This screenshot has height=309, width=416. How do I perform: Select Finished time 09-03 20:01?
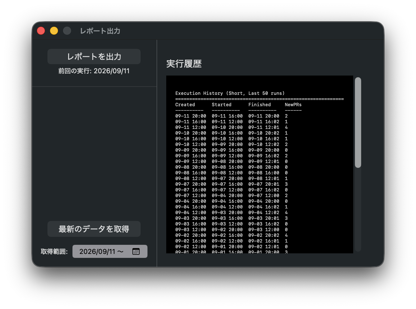[264, 218]
